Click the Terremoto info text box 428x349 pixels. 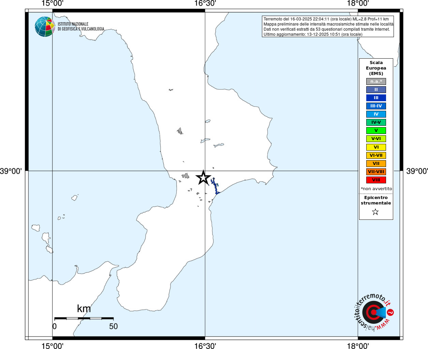click(x=328, y=27)
